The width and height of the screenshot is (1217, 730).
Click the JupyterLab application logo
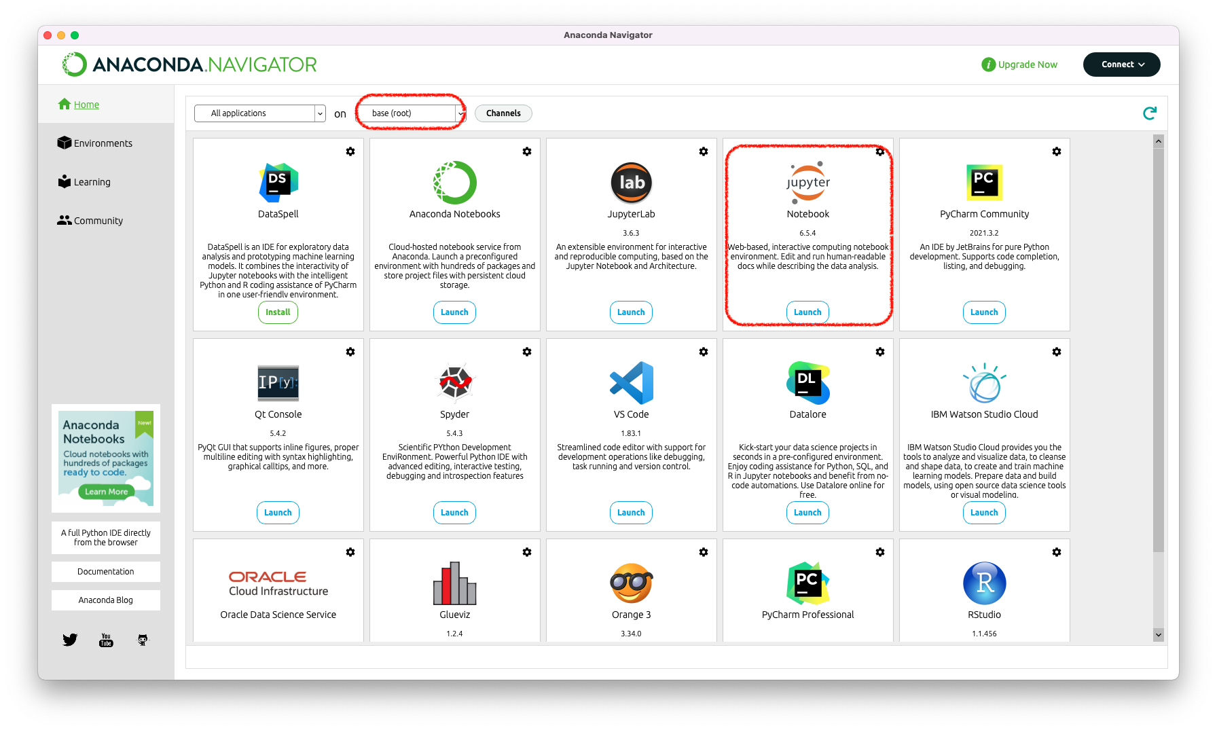click(632, 183)
